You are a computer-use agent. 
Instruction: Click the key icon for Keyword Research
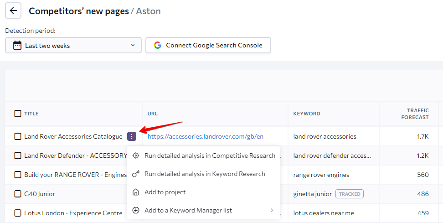136,174
